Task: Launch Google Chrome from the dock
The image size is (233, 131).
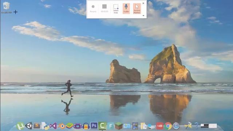Action: 168,126
